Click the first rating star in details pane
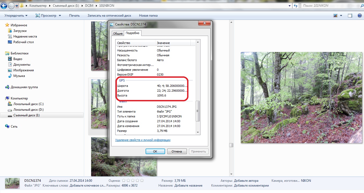Screen dimensions: 364x193 click(x=124, y=181)
